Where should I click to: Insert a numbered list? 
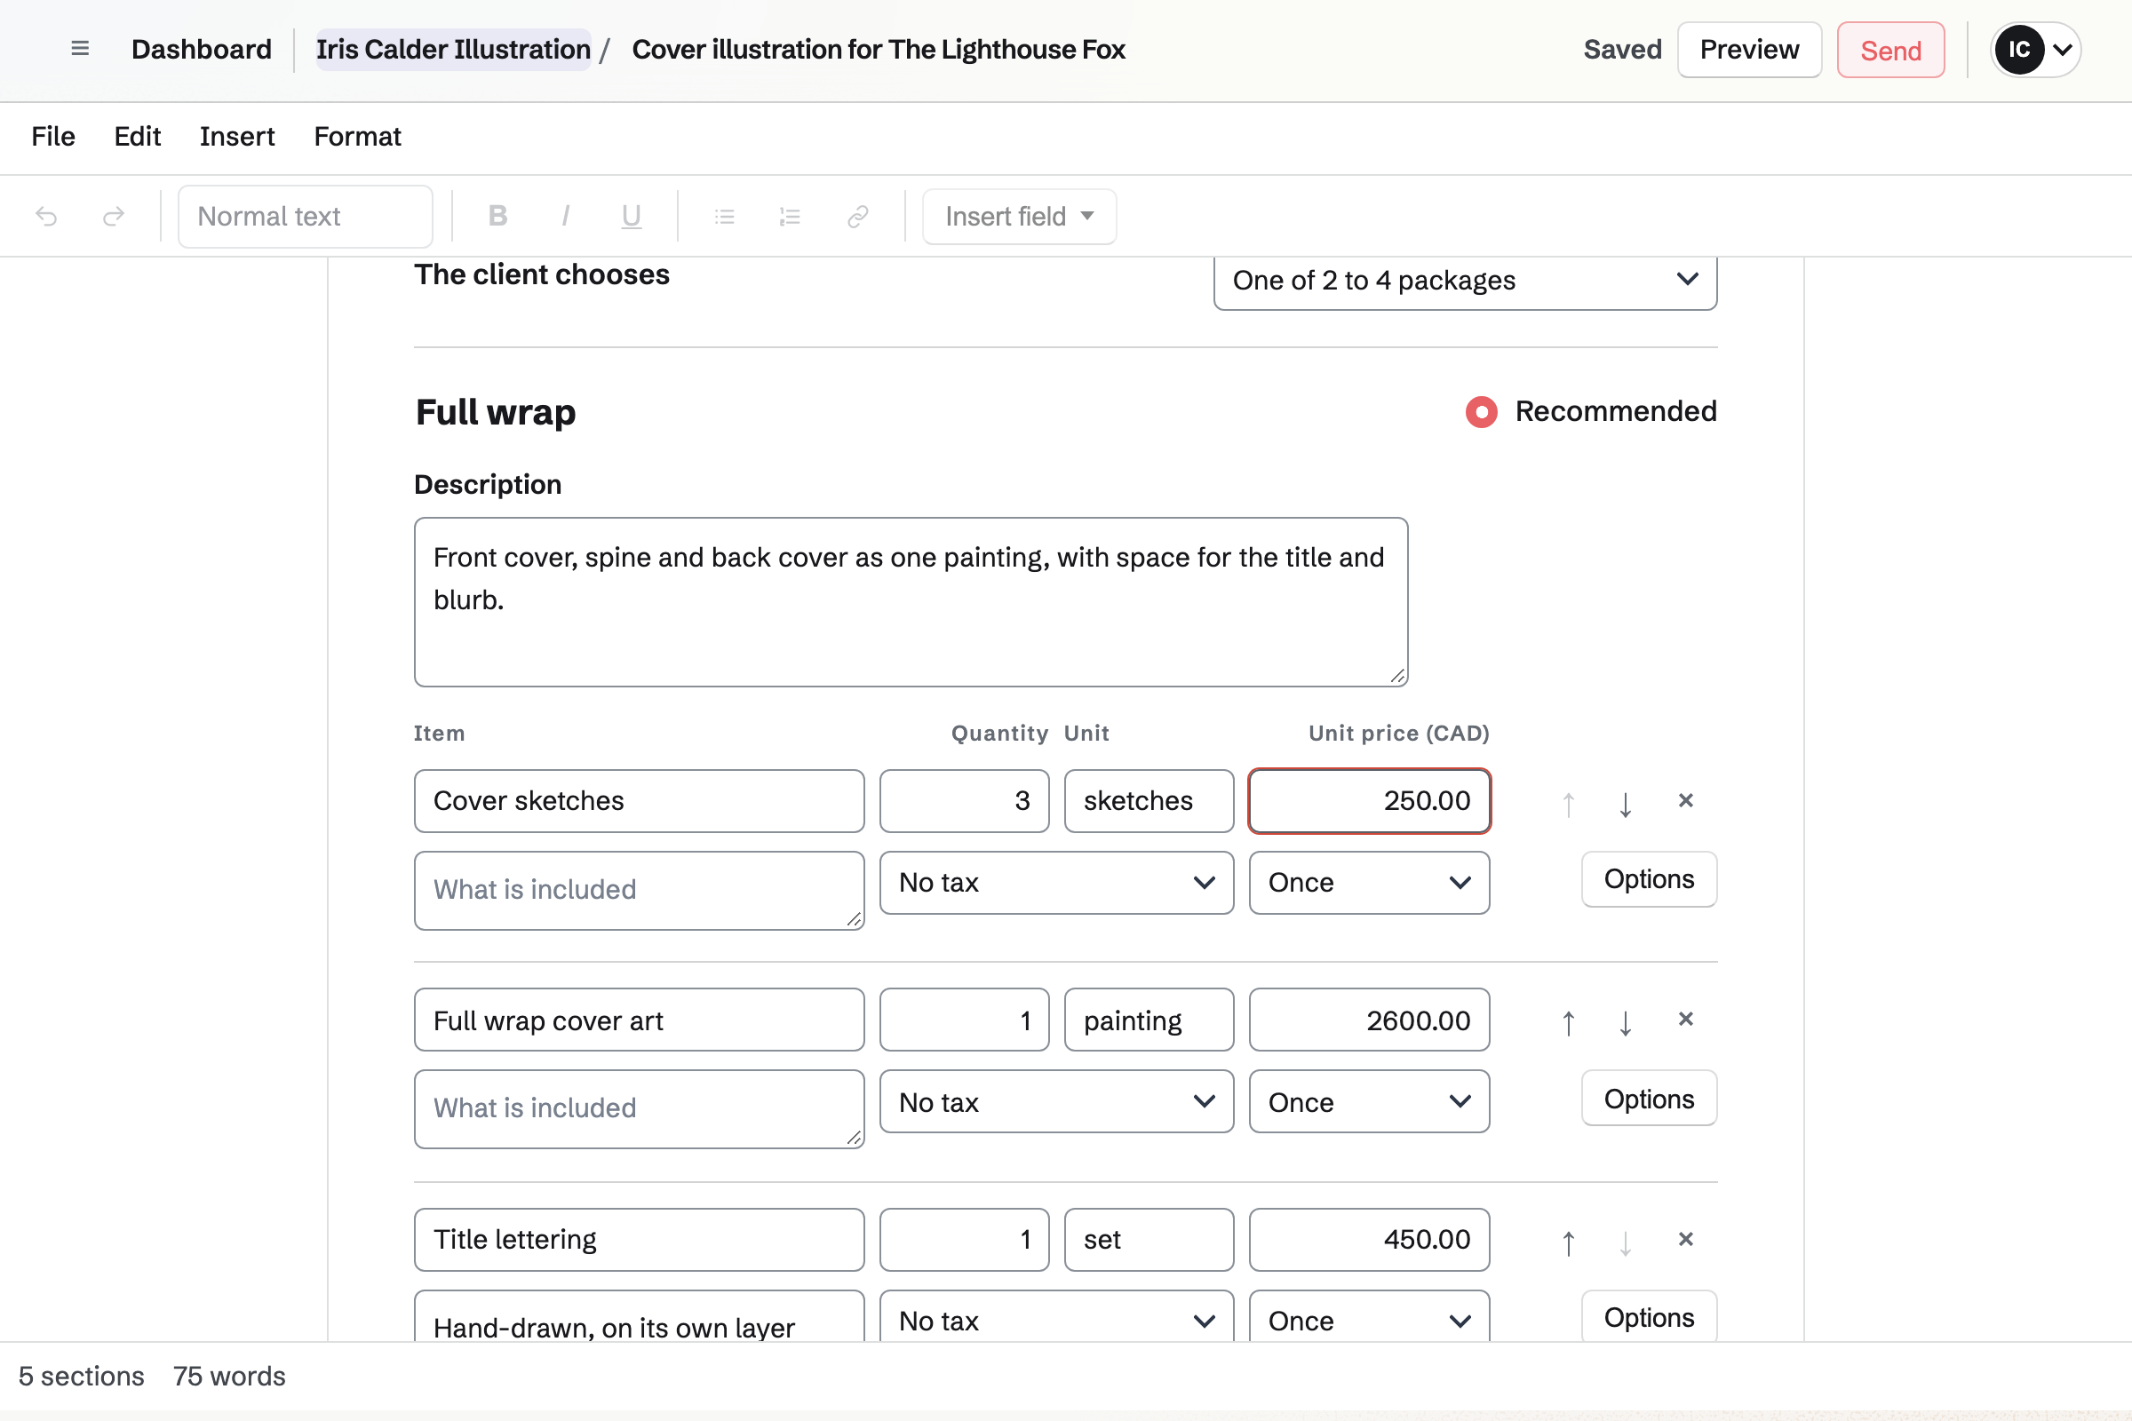pos(791,216)
